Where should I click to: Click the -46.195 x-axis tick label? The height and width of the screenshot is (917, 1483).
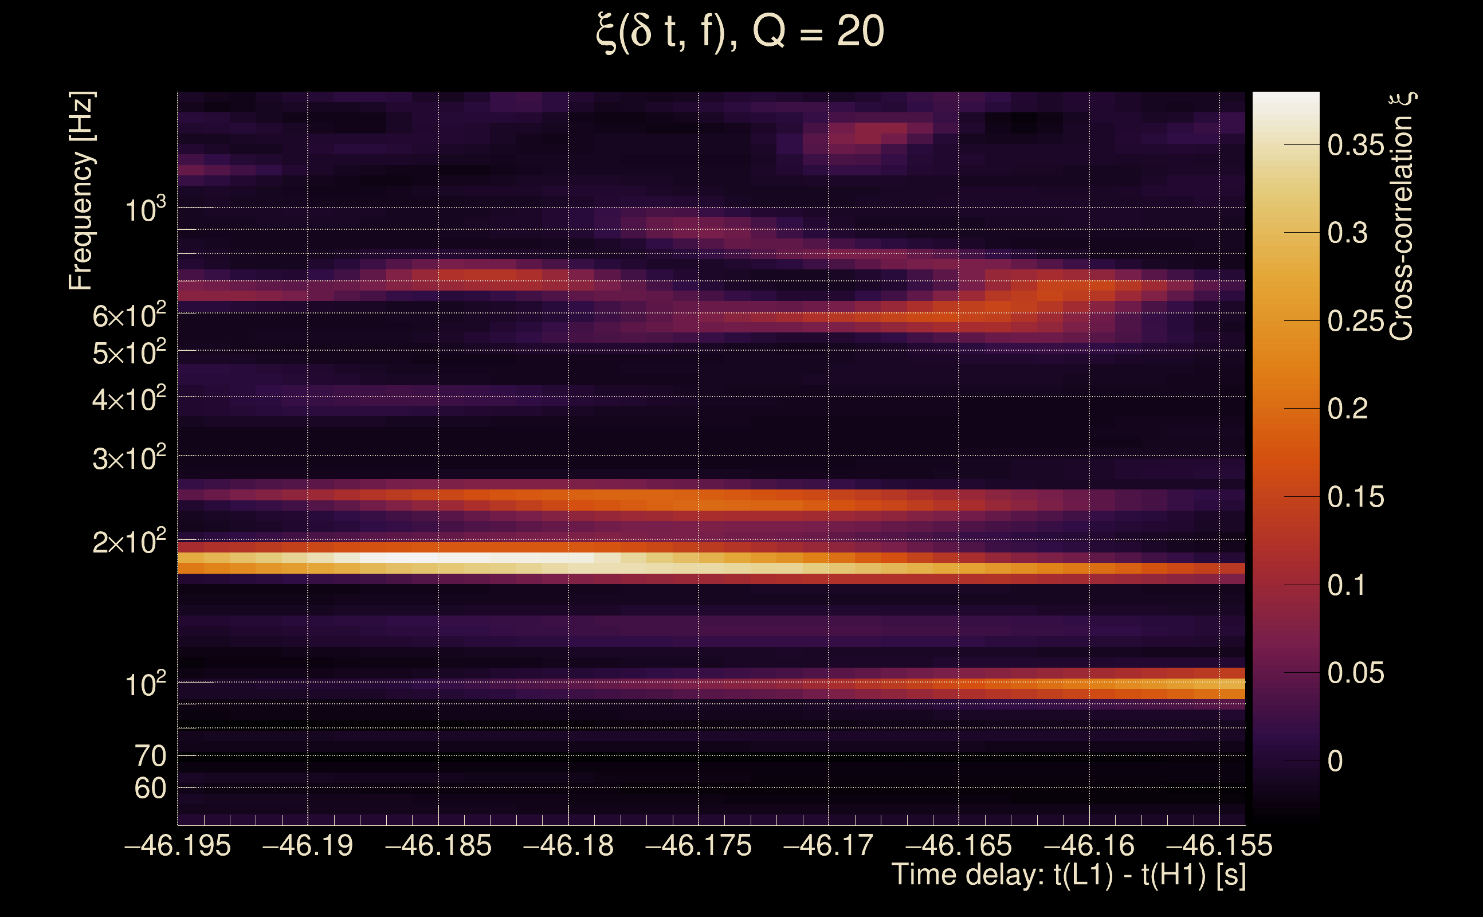(178, 845)
